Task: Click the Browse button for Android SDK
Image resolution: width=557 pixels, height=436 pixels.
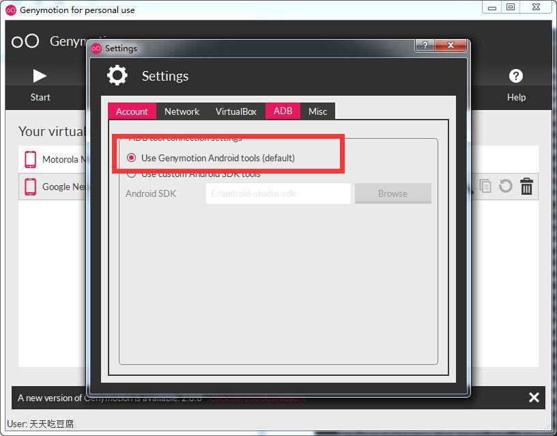Action: tap(392, 193)
